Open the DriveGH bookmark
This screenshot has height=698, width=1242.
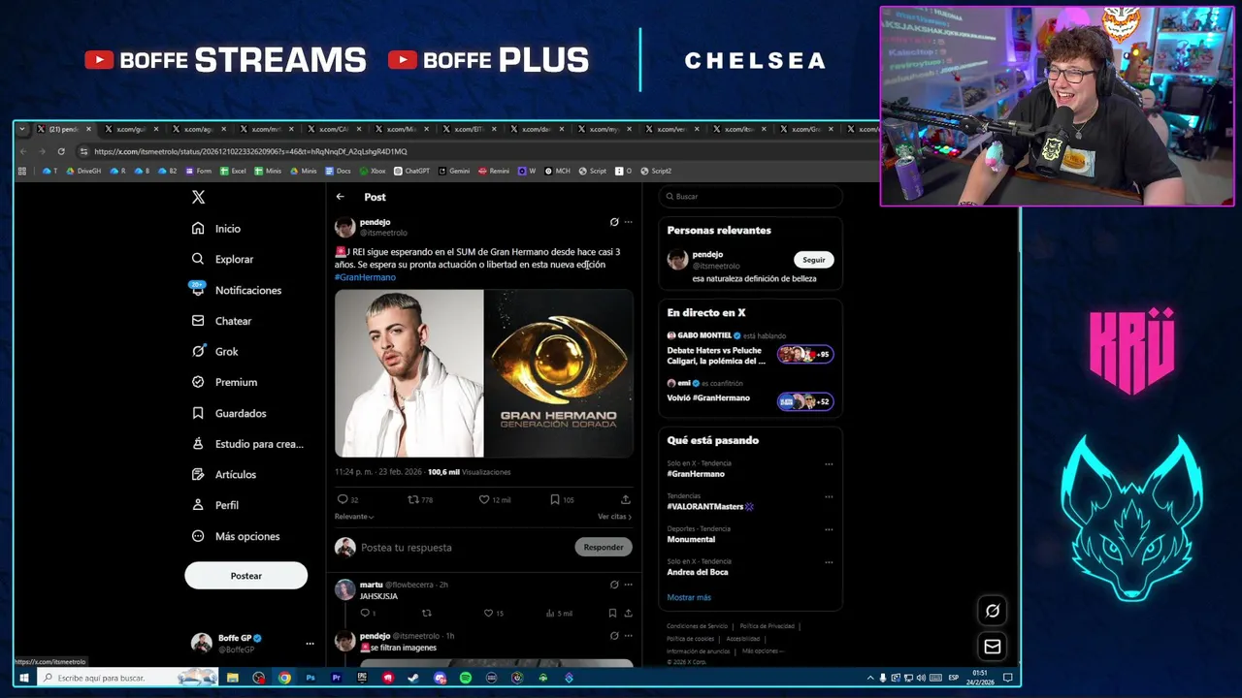point(83,171)
